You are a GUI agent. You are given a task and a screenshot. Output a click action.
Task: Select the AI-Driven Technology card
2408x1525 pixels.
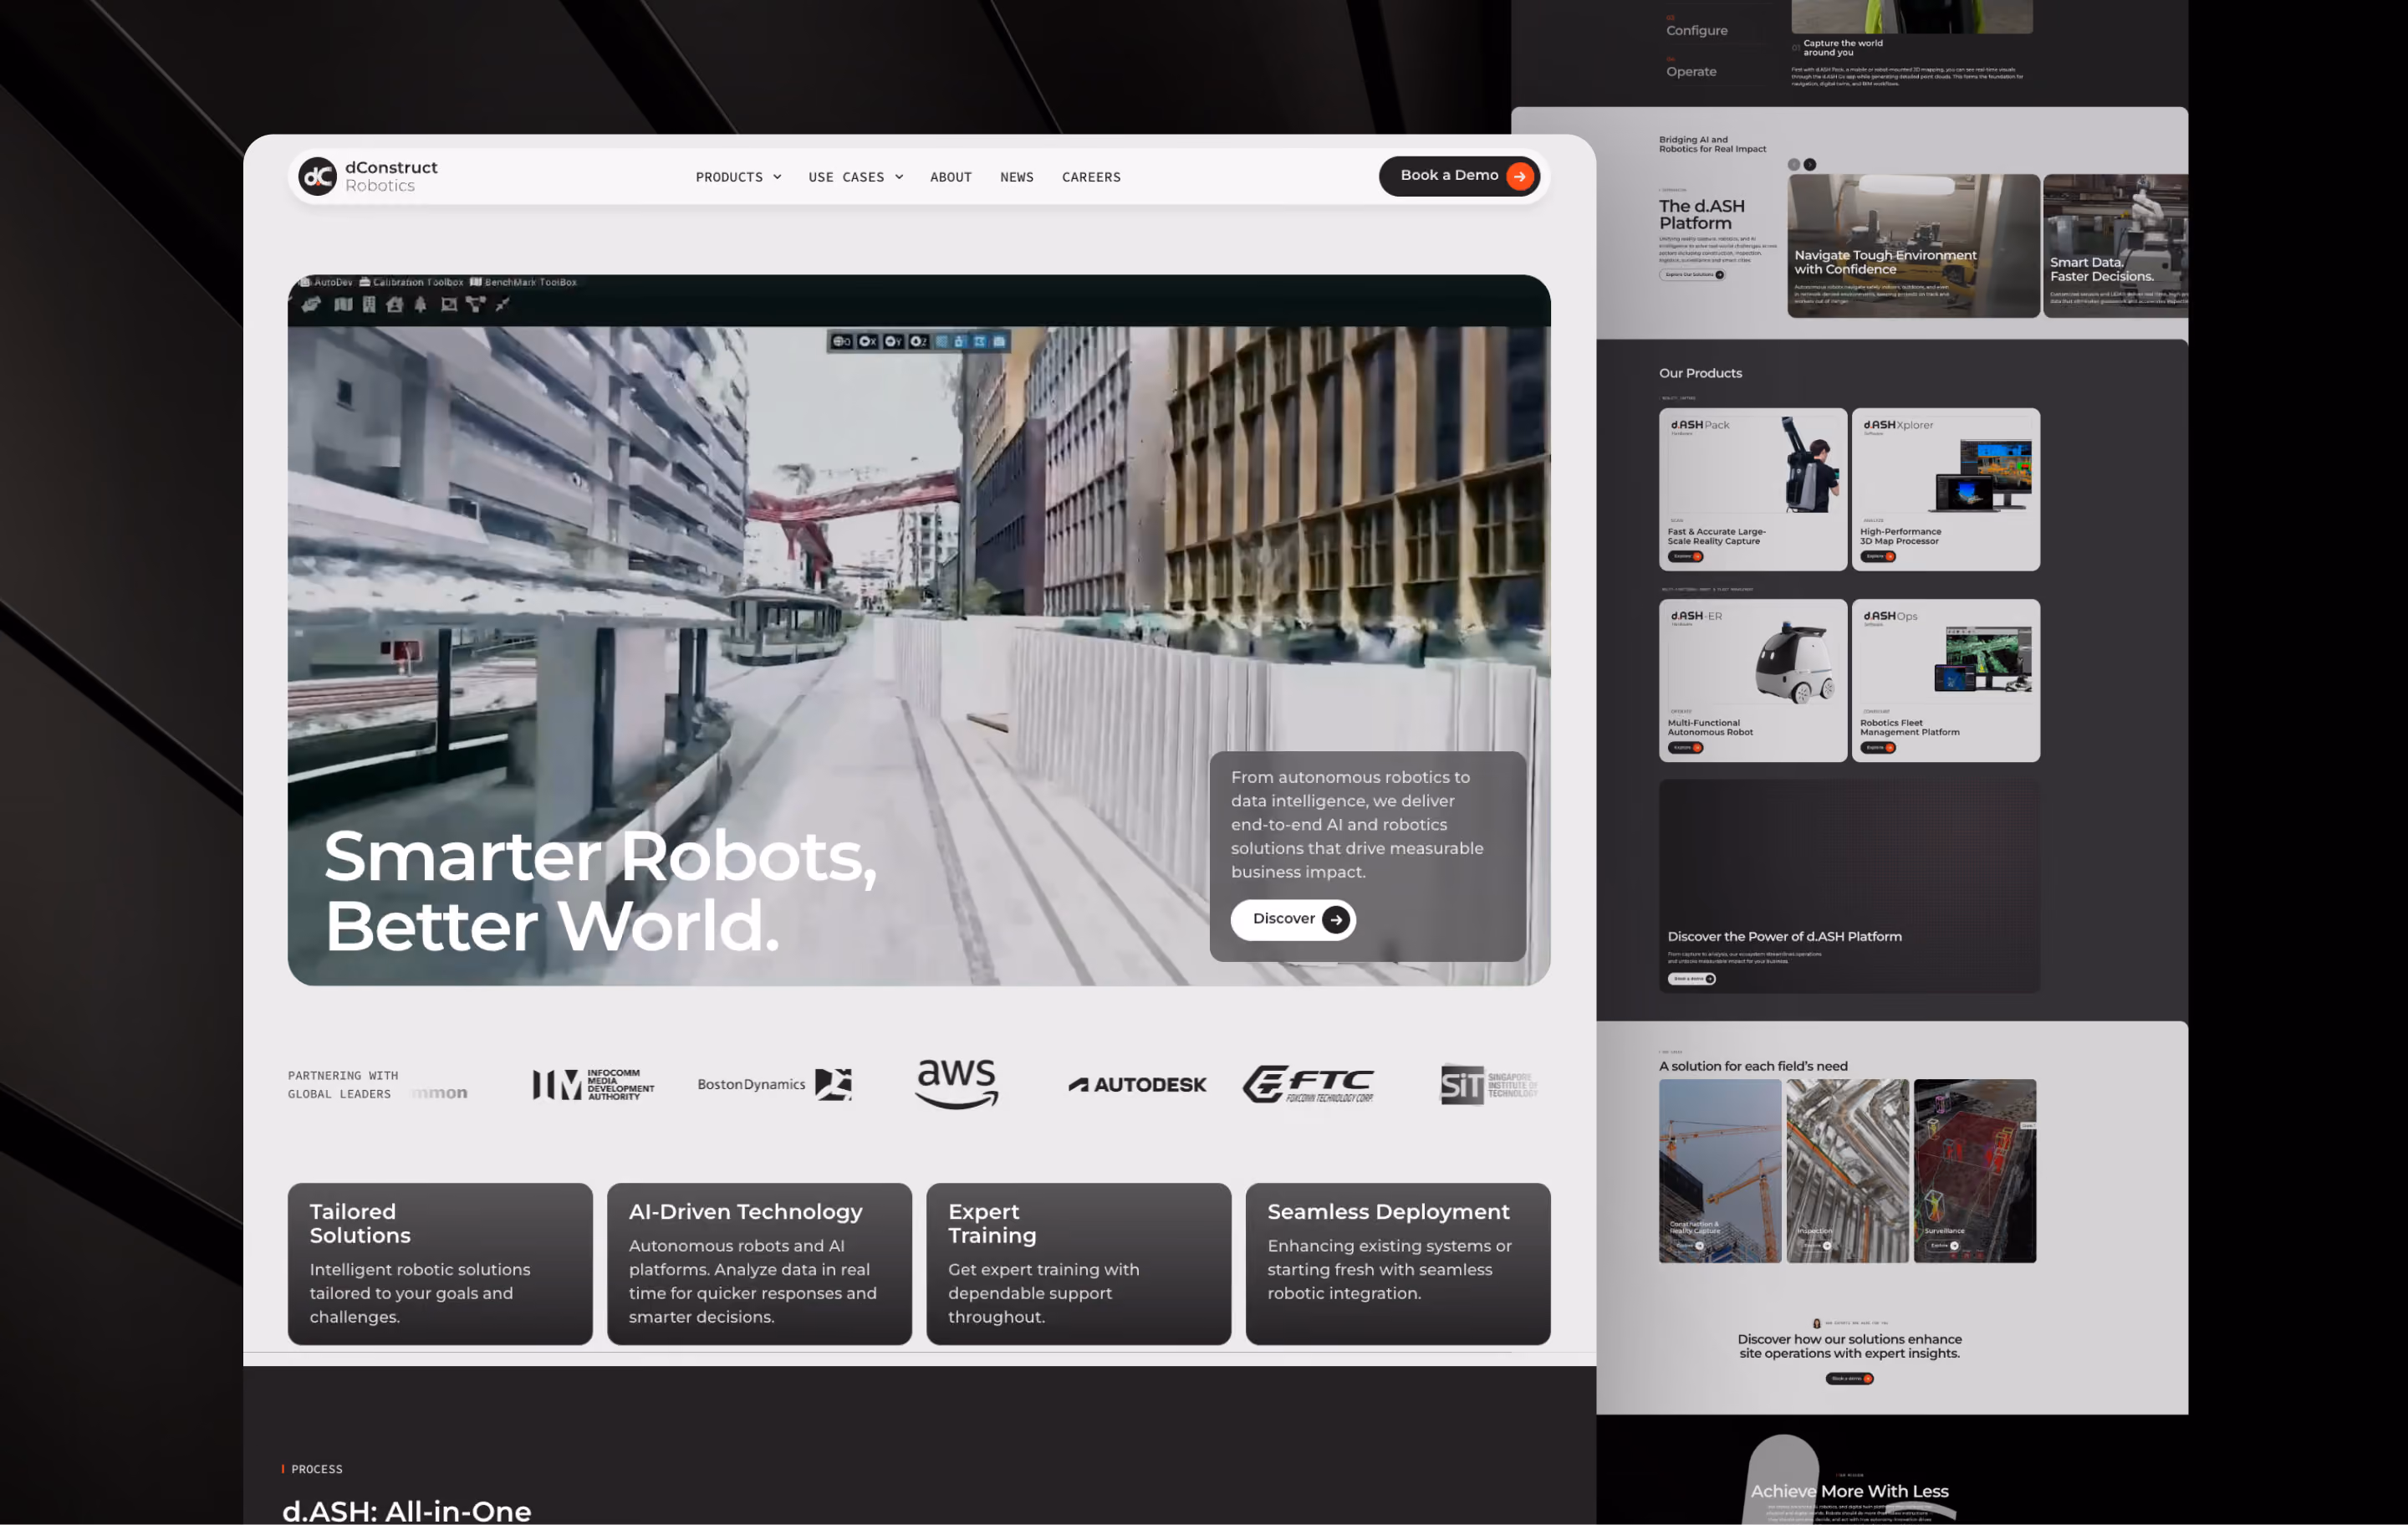(759, 1264)
